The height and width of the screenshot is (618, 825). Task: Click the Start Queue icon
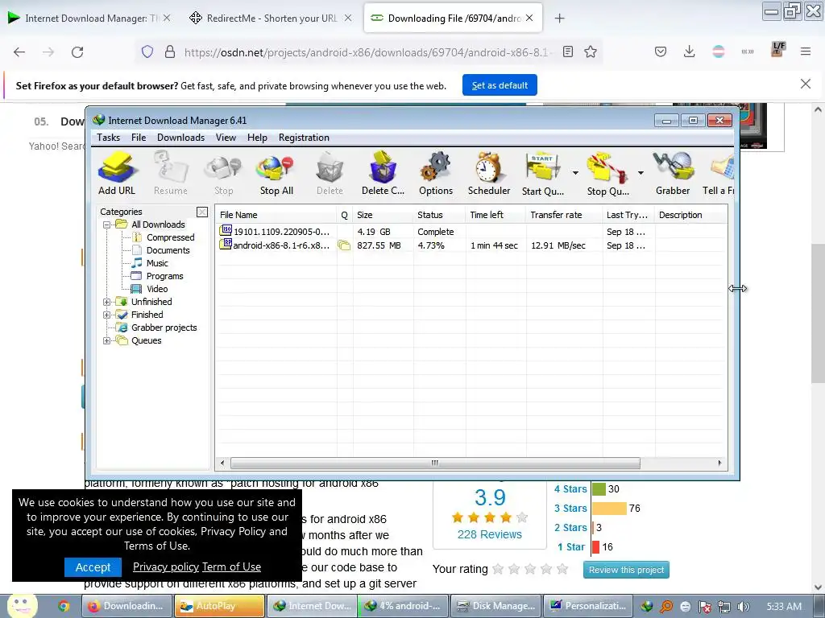[x=543, y=174]
